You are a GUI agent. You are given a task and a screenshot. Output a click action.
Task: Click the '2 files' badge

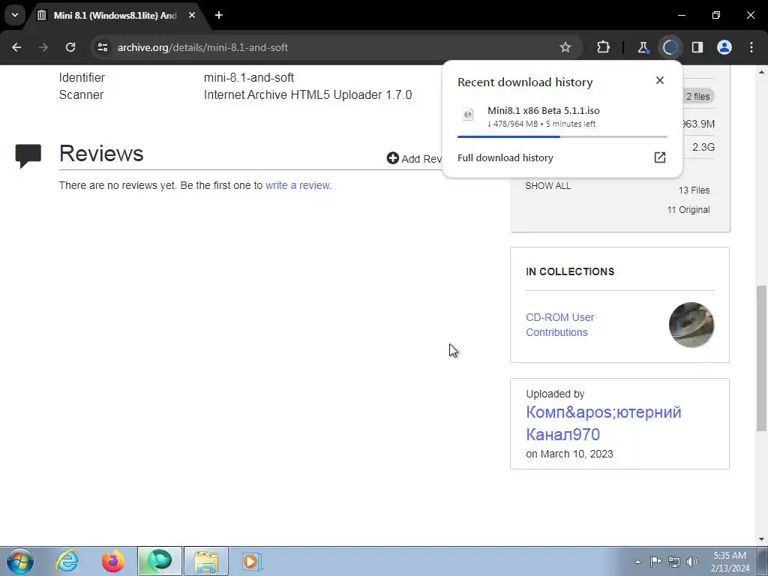click(697, 97)
